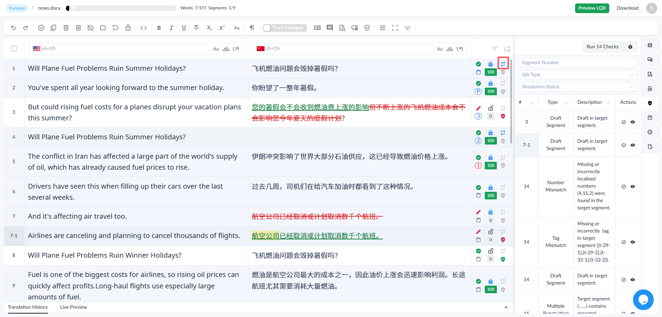This screenshot has width=662, height=317.
Task: Open the QA Type dropdown
Action: 578,75
